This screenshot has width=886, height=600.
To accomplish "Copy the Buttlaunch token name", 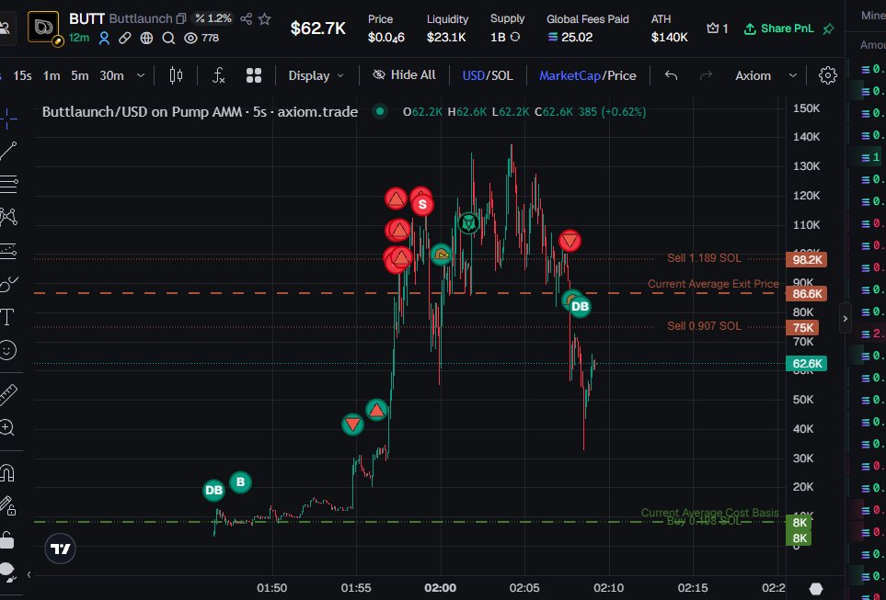I will pyautogui.click(x=181, y=18).
